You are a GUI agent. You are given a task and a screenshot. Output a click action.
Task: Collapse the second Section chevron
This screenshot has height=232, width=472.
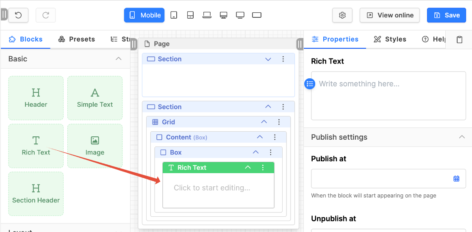pyautogui.click(x=268, y=107)
